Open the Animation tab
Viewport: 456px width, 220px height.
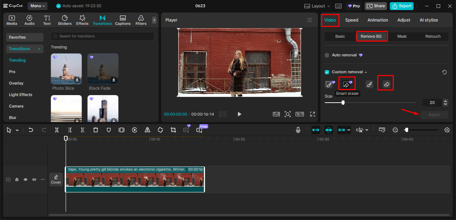point(377,20)
